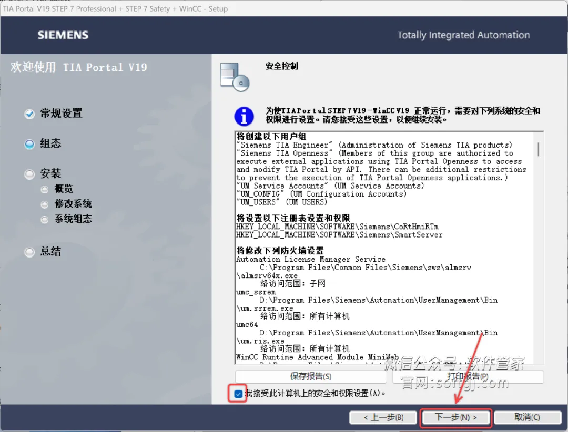
Task: Click the umc_ssrem entry text
Action: tap(256, 292)
